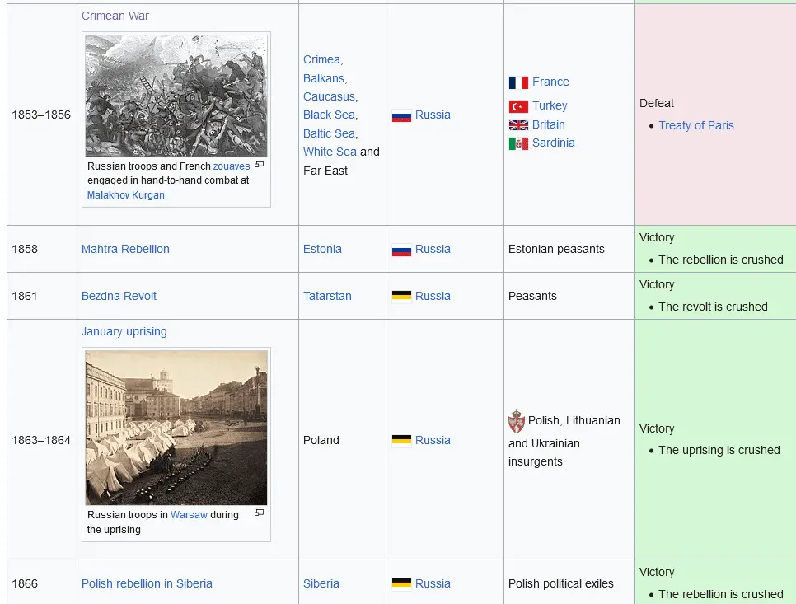796x604 pixels.
Task: Open the Sardinia link
Action: click(x=554, y=143)
